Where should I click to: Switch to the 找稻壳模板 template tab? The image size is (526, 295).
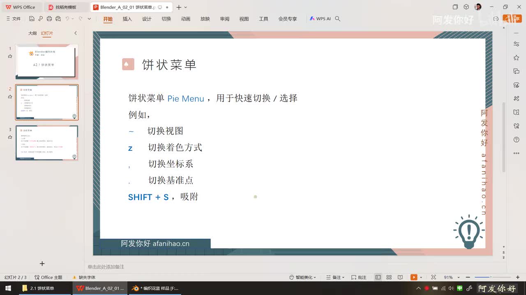tap(66, 7)
